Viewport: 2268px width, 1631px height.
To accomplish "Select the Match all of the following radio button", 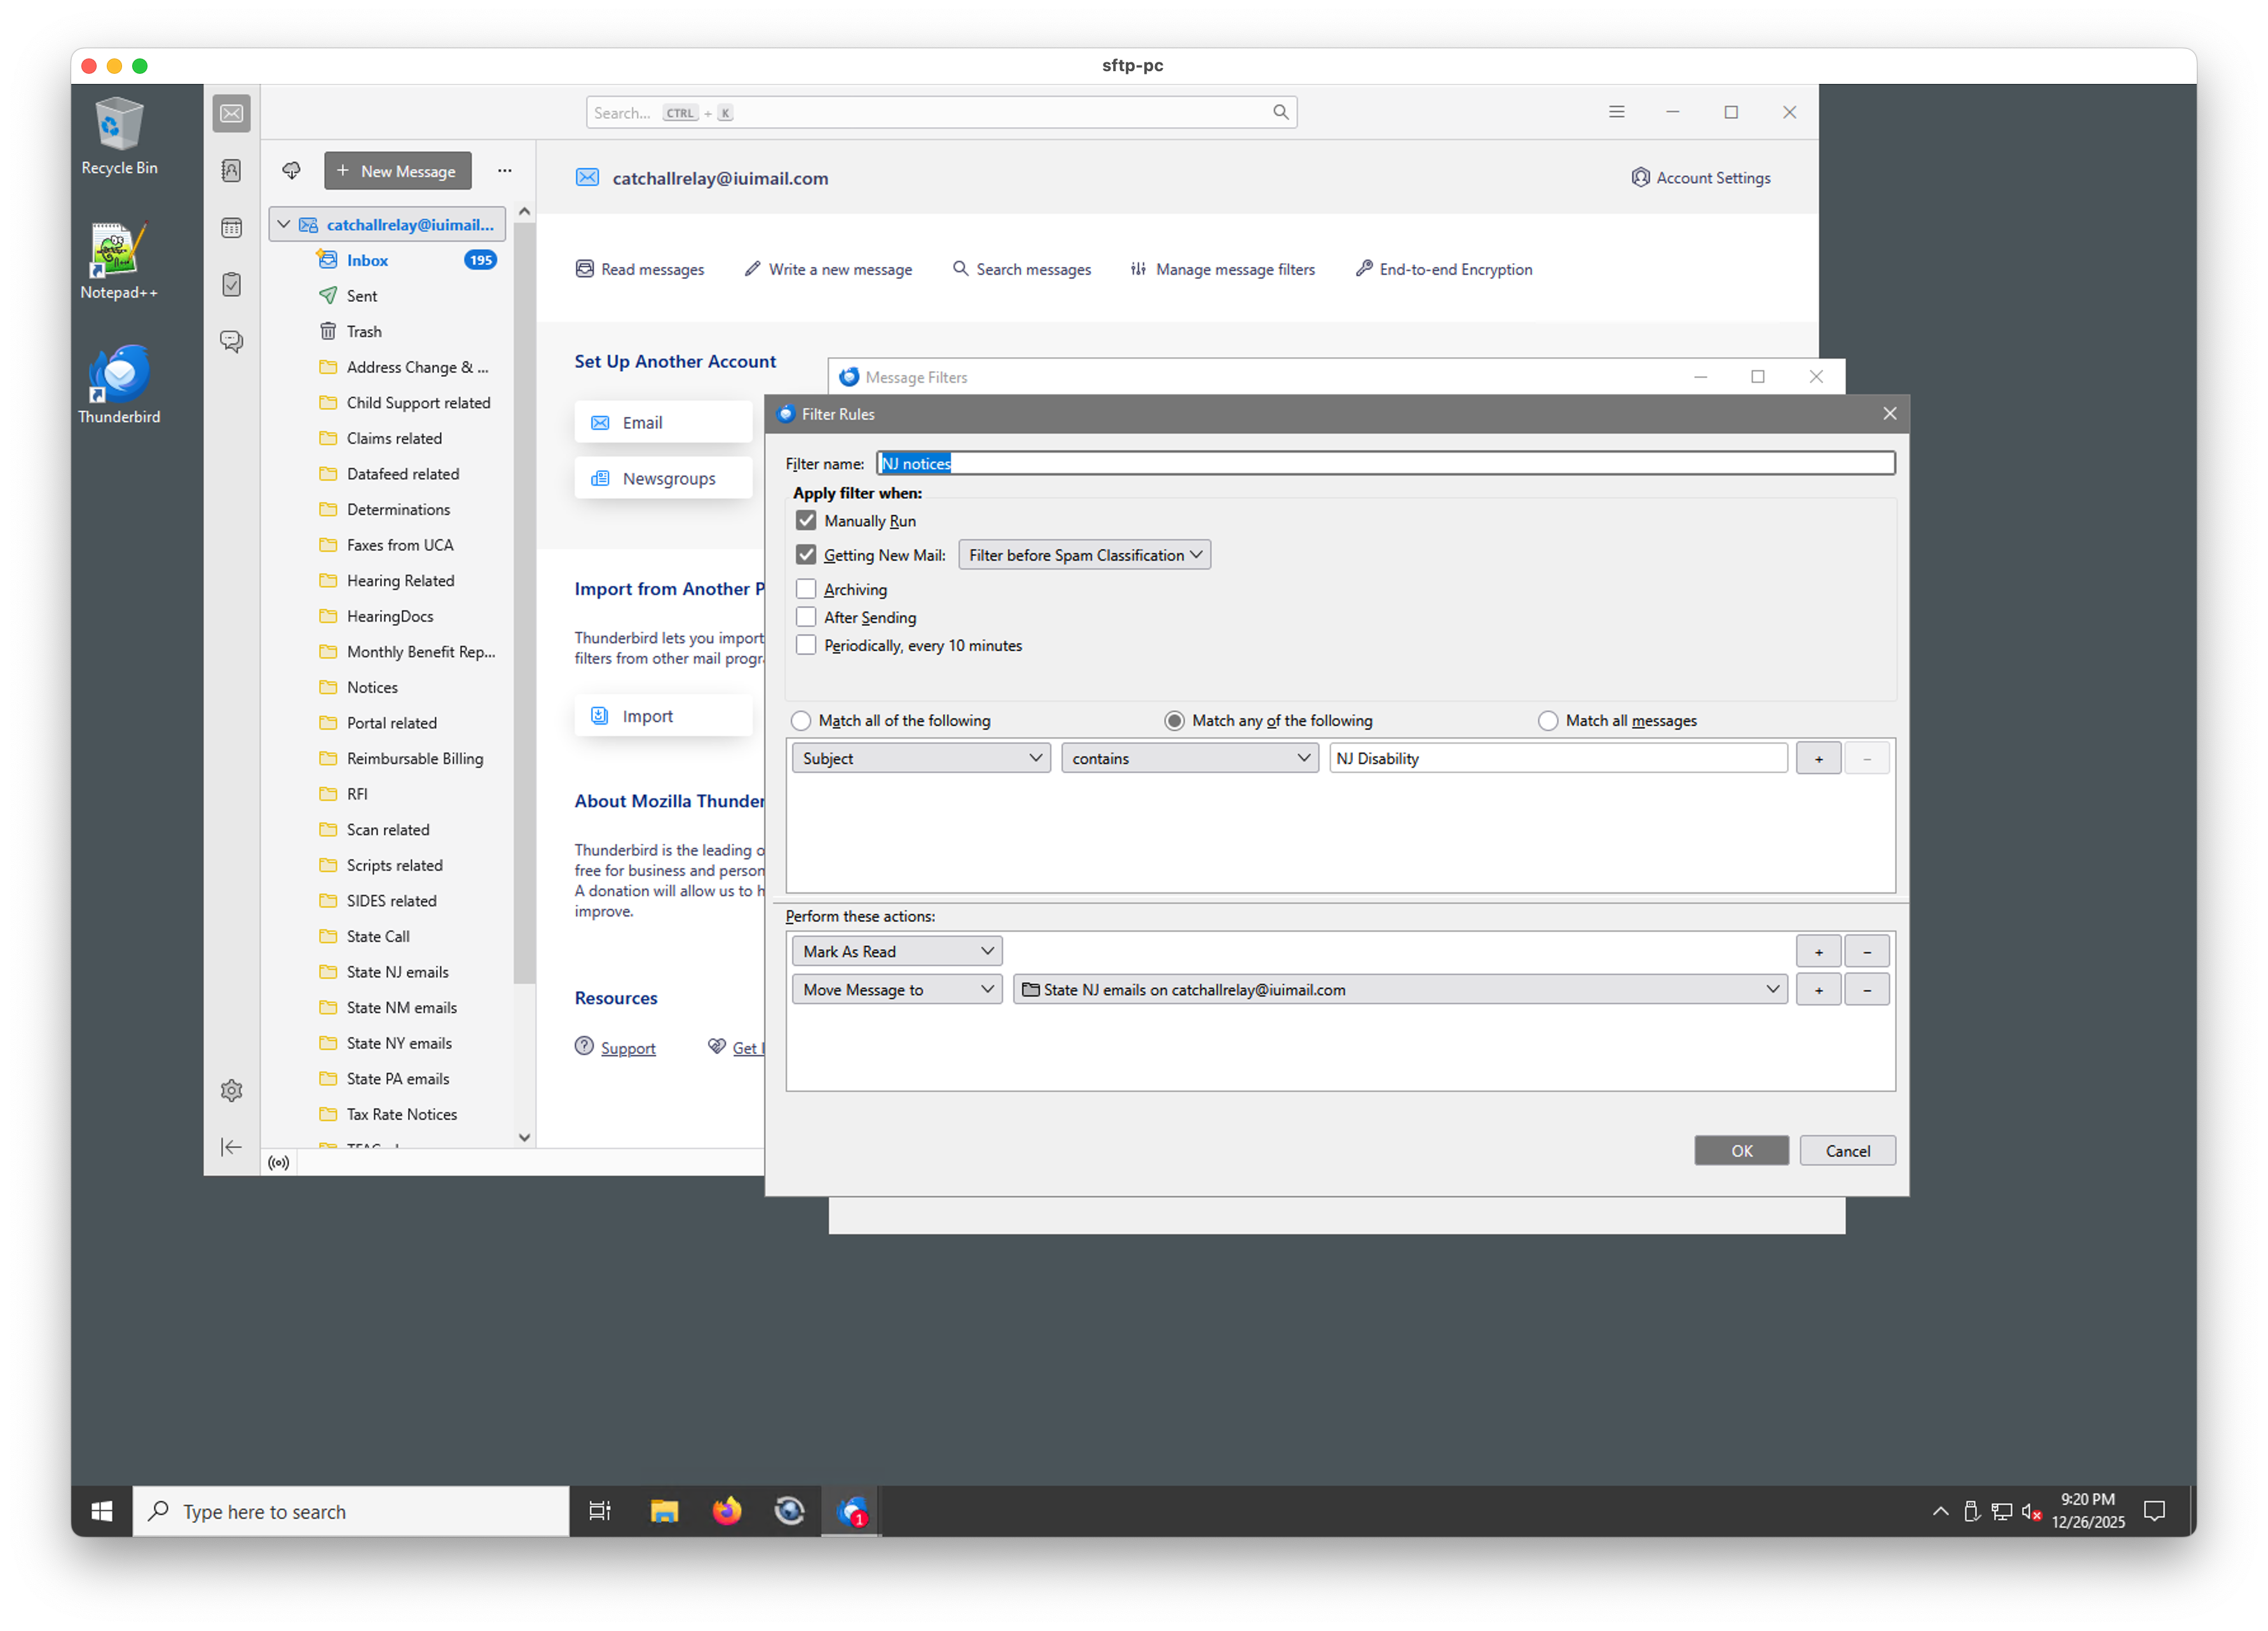I will (801, 721).
